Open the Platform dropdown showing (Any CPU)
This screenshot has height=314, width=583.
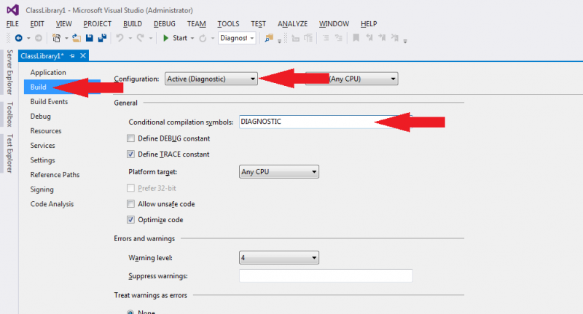point(352,79)
